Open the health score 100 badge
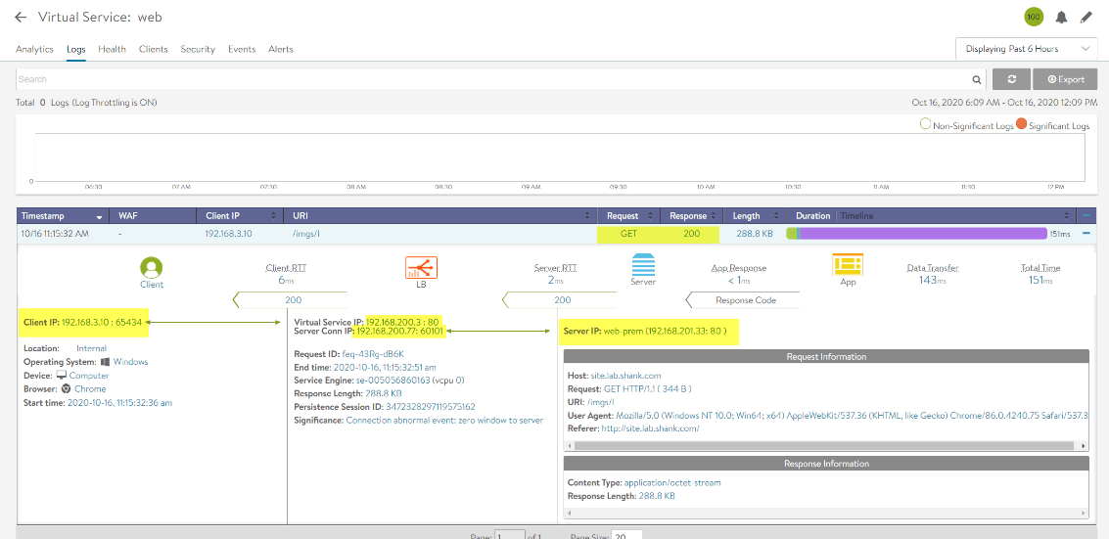The height and width of the screenshot is (539, 1109). pos(1034,17)
